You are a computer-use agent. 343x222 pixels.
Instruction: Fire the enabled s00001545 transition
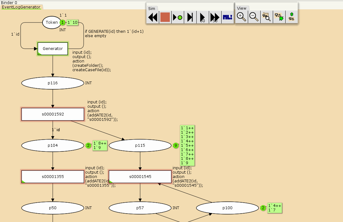tap(140, 177)
